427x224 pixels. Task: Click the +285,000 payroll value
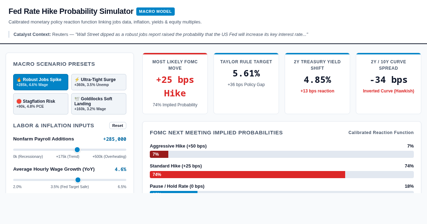(x=115, y=139)
